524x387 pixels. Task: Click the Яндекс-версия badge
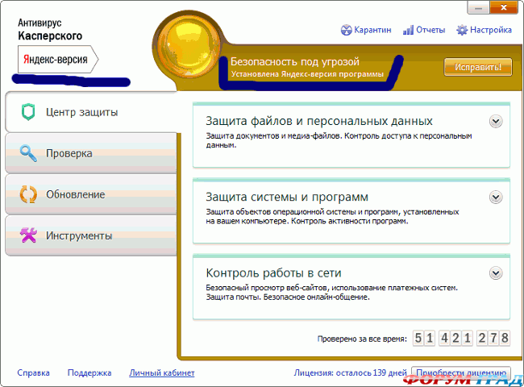[x=58, y=60]
